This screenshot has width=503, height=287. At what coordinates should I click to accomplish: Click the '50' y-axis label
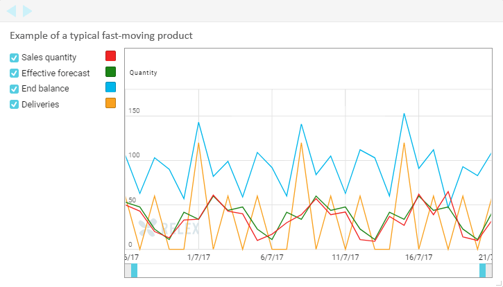132,200
